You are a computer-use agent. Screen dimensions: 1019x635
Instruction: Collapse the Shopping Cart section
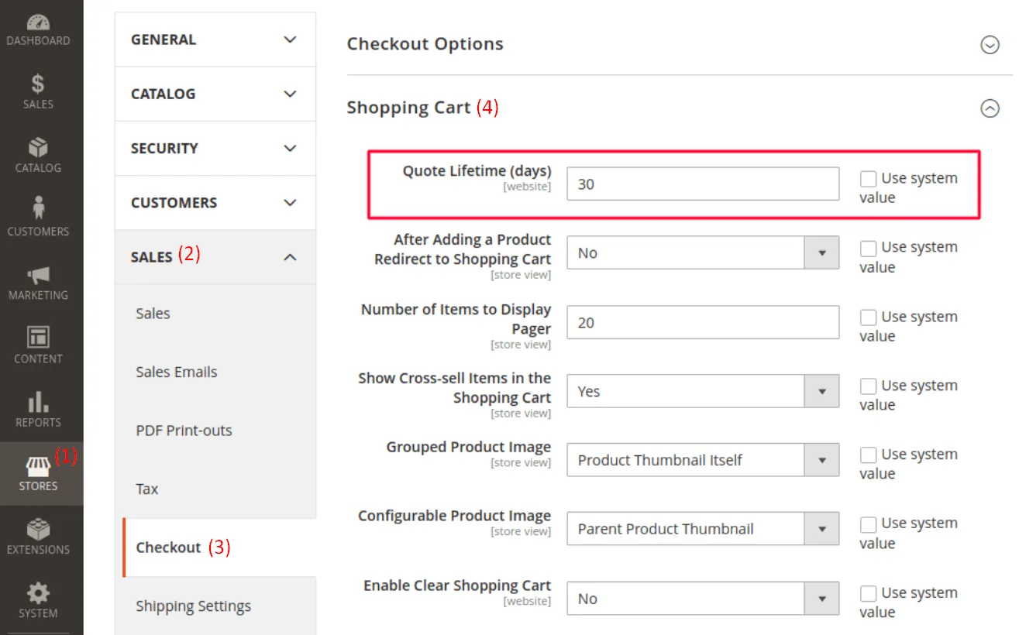click(990, 108)
